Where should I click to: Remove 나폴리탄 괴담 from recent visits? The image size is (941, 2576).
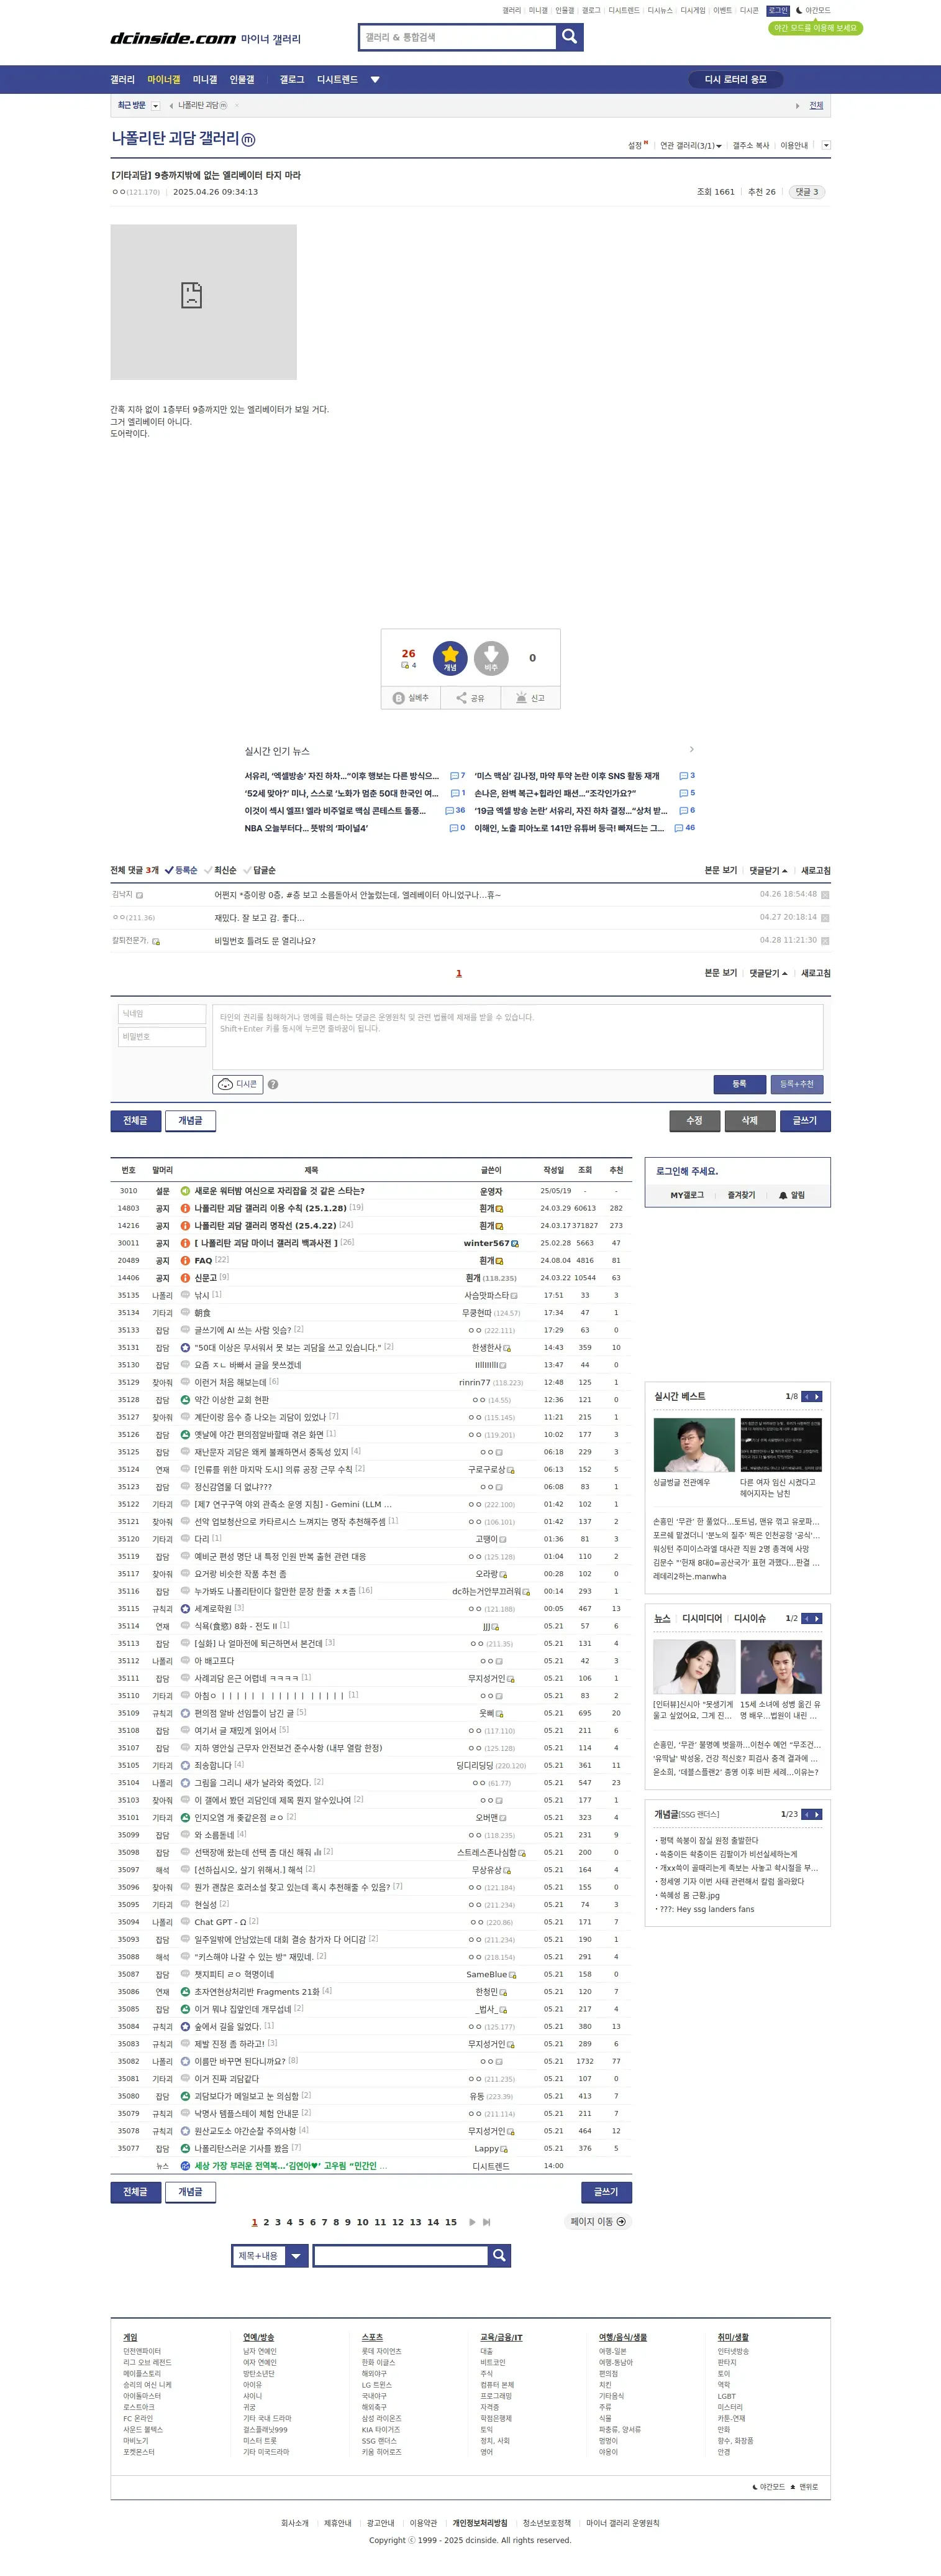point(237,105)
